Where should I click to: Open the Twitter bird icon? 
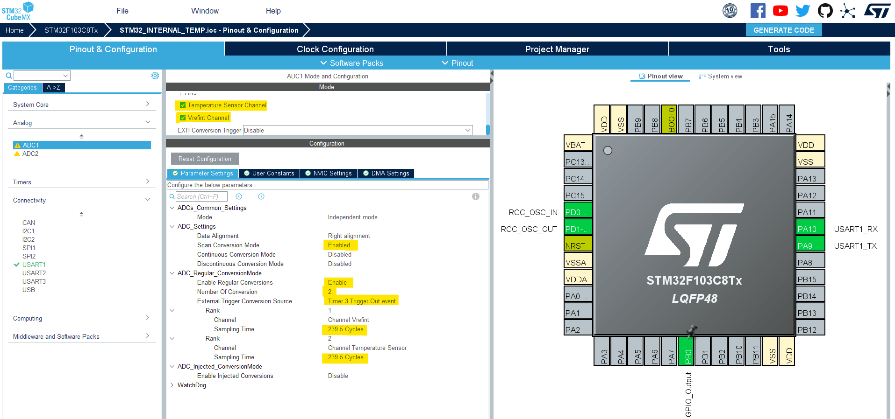802,11
